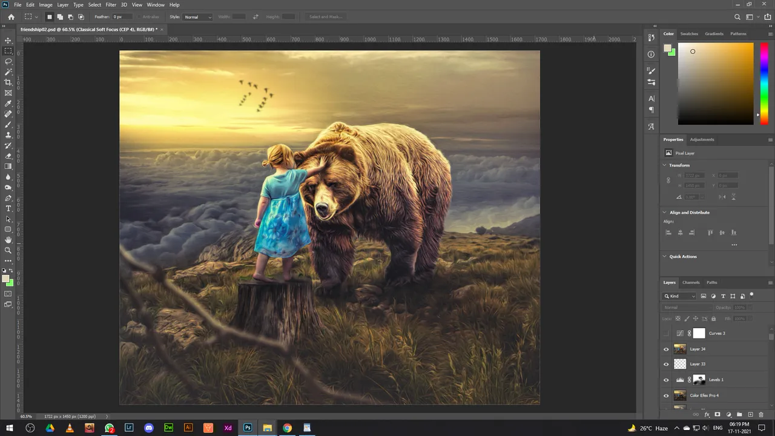Image resolution: width=775 pixels, height=436 pixels.
Task: Collapse the Quick Actions section
Action: tap(665, 257)
